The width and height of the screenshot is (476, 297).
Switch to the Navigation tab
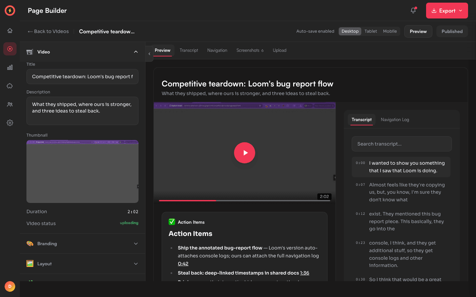click(x=217, y=50)
